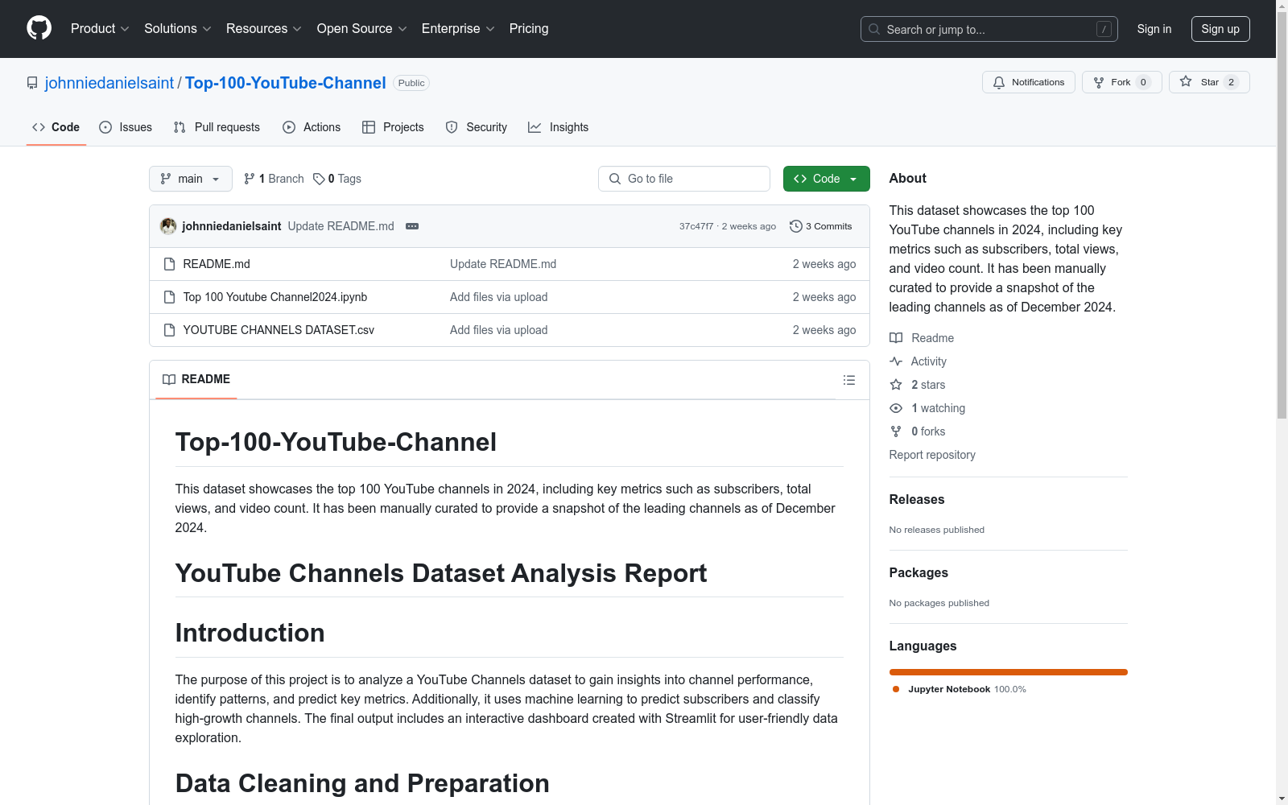Switch to the Issues tab
This screenshot has height=805, width=1288.
pyautogui.click(x=126, y=127)
